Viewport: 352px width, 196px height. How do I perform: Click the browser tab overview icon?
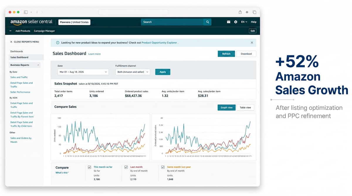coord(254,12)
